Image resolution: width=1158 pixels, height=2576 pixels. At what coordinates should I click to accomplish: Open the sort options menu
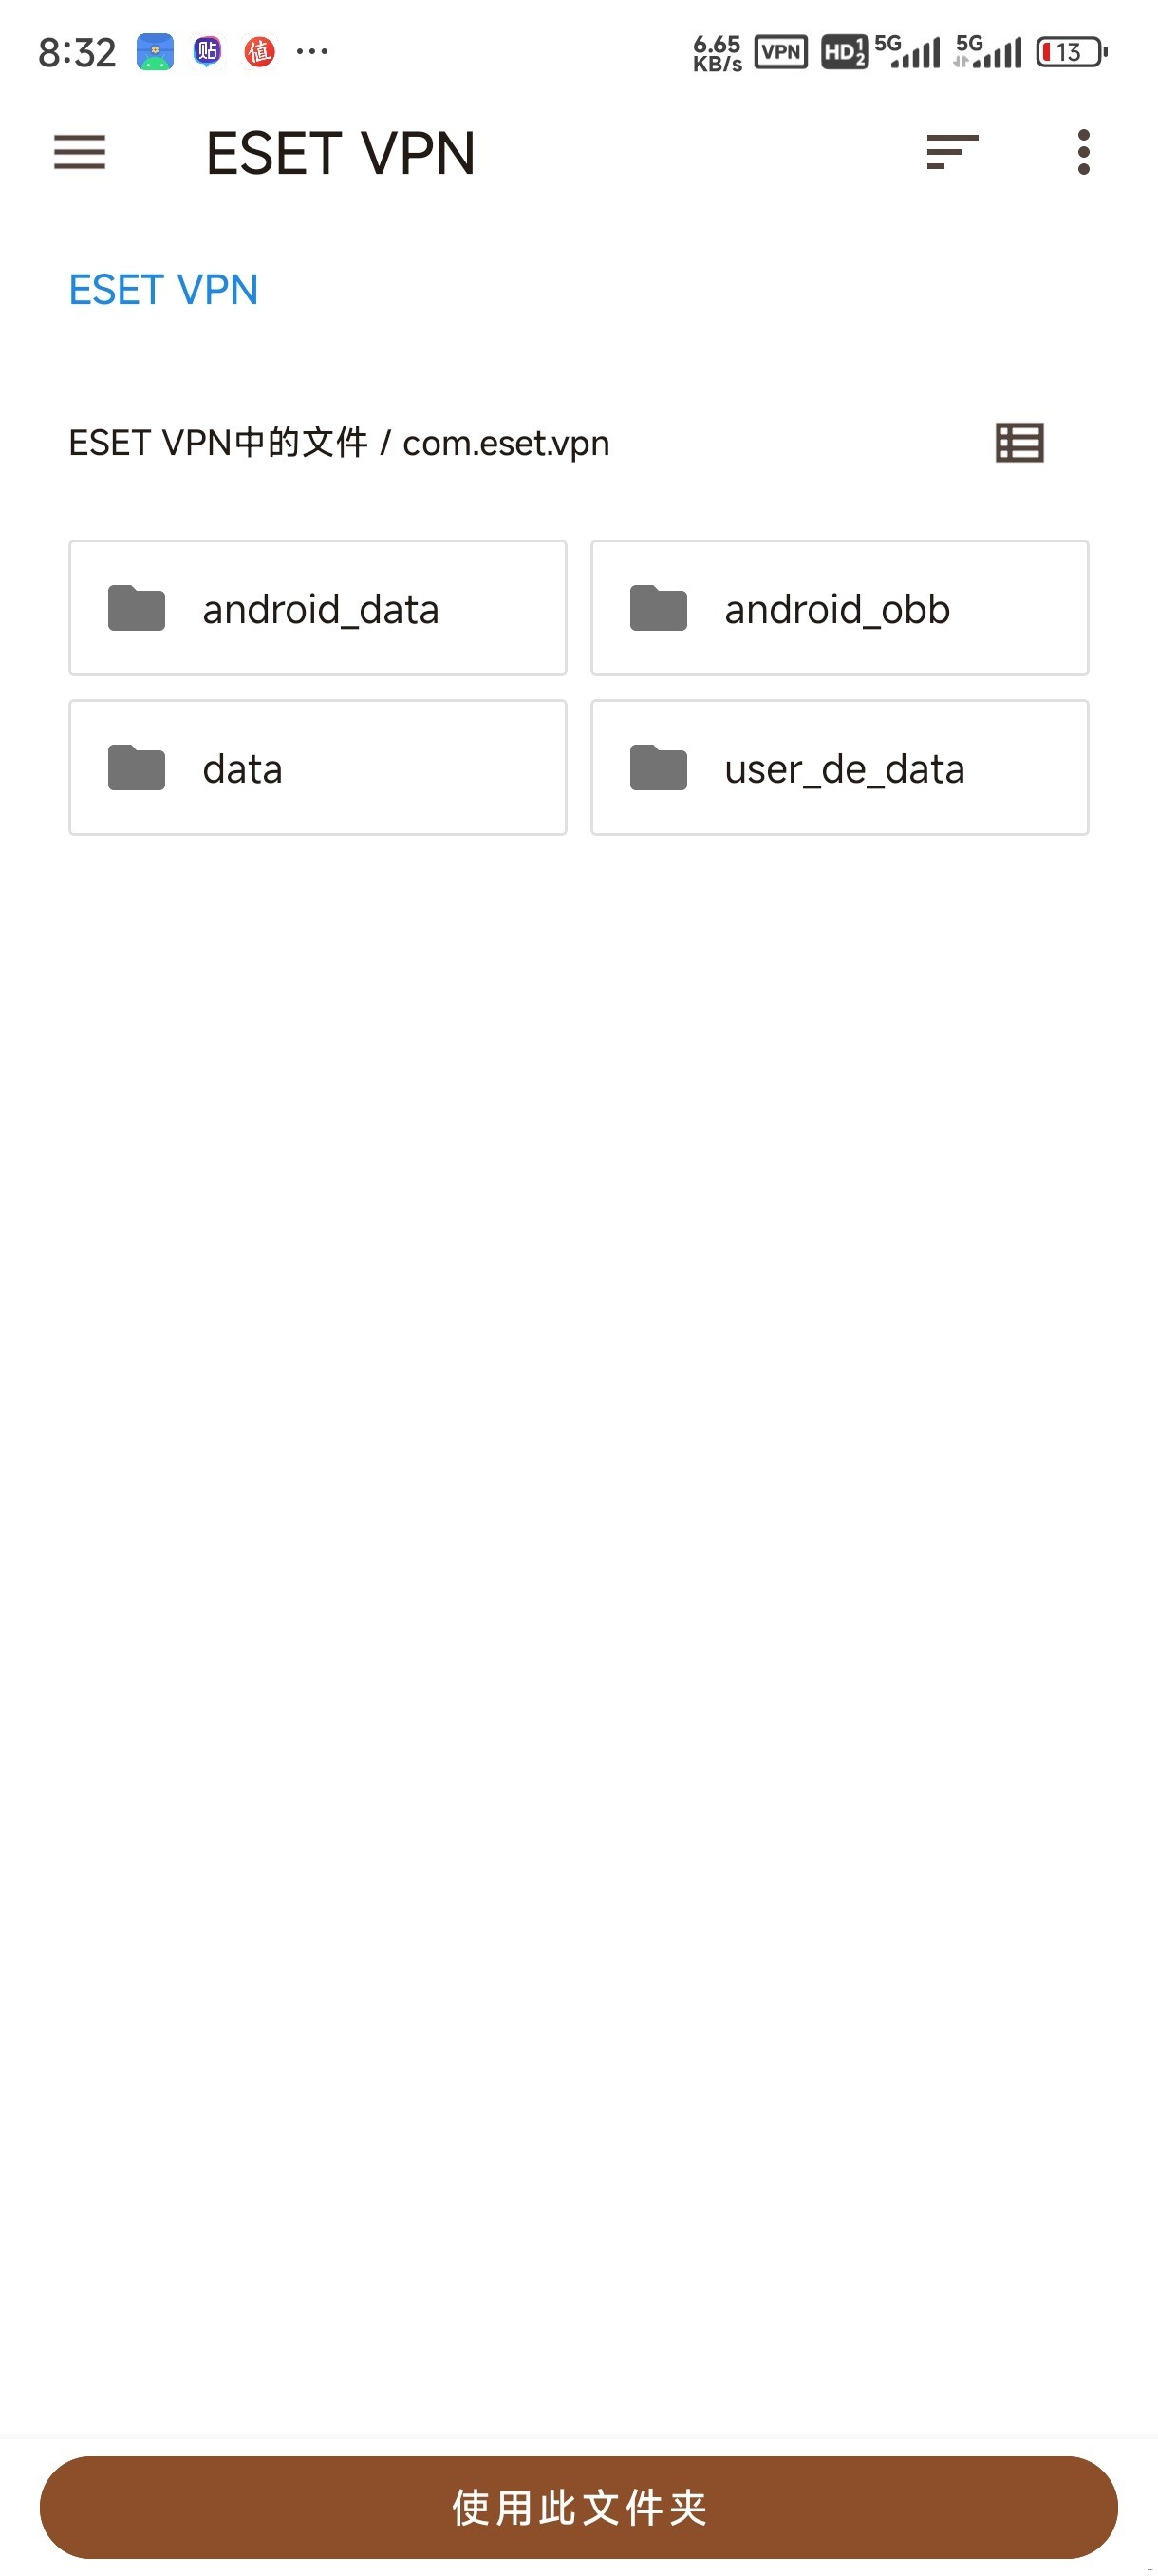coord(951,153)
